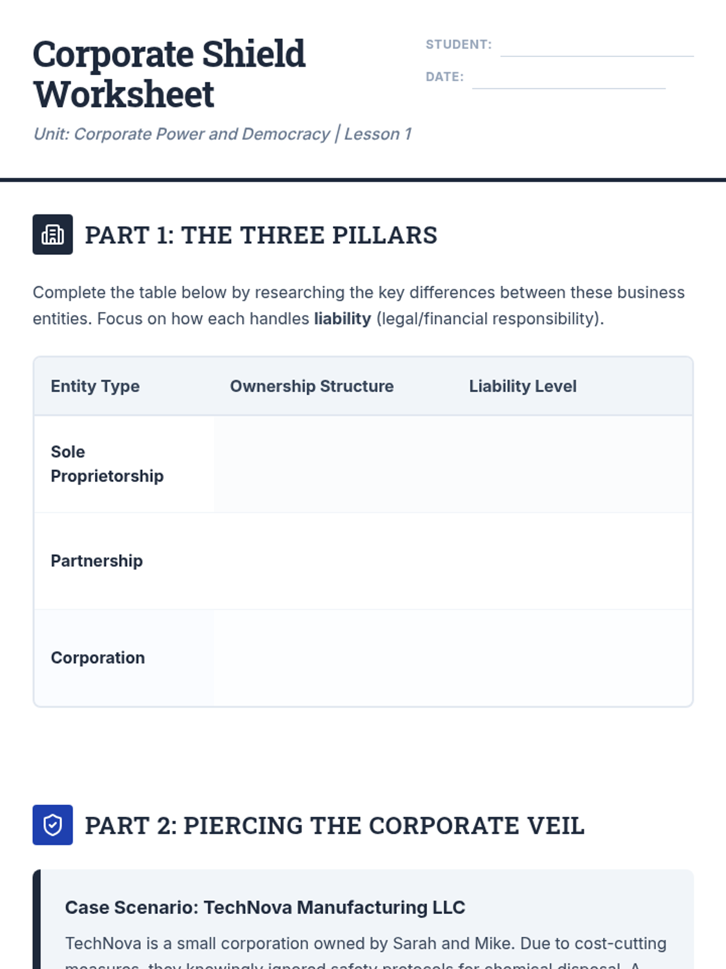The height and width of the screenshot is (969, 726).
Task: Click Partnership's Liability Level cell
Action: 572,561
